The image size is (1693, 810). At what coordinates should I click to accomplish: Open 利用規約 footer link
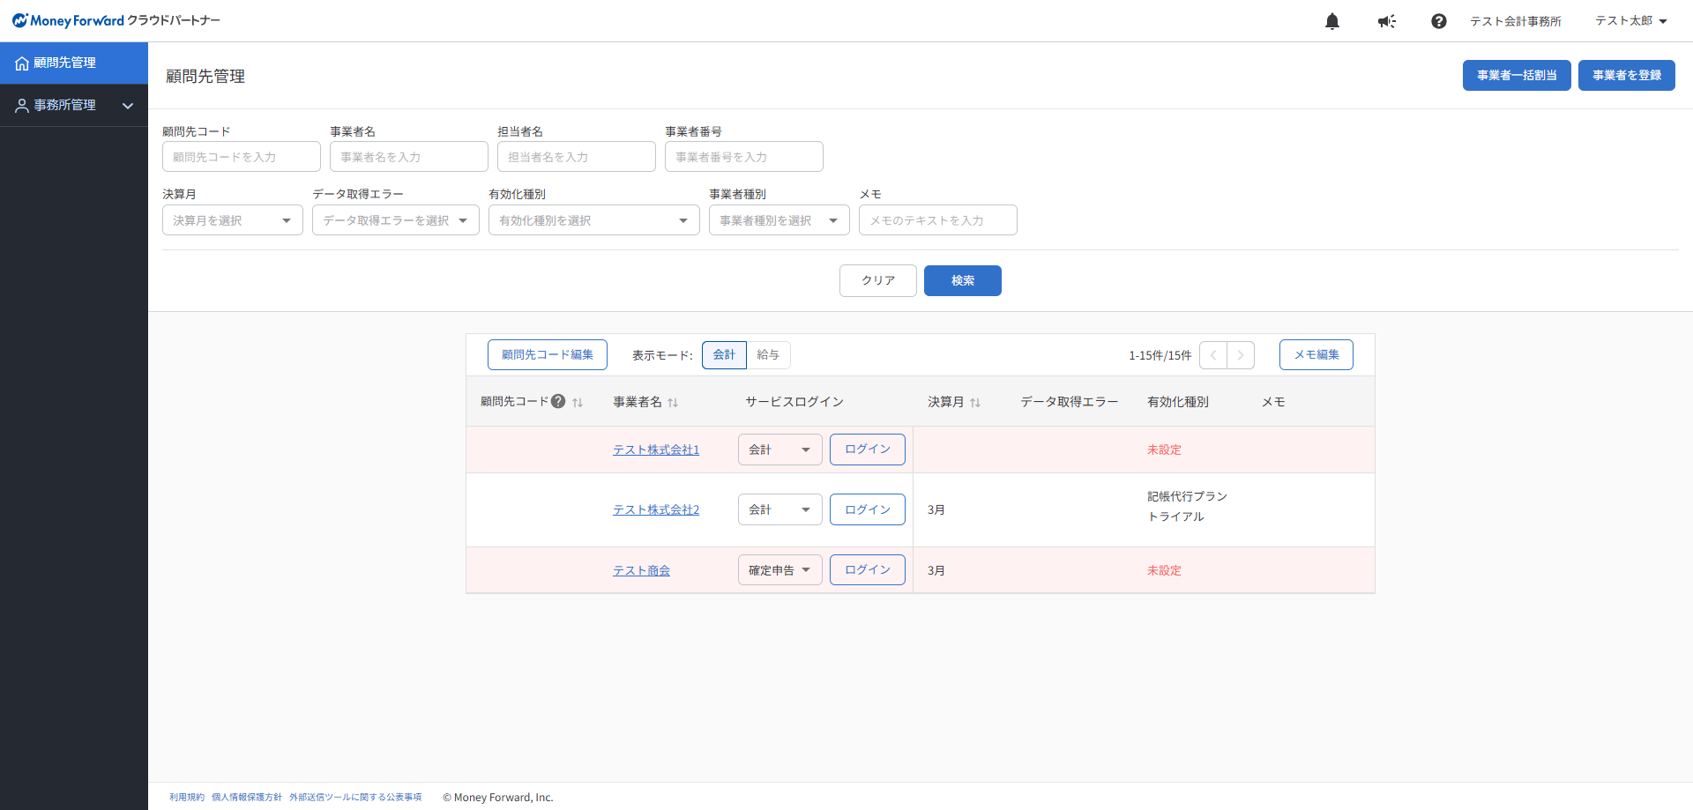pos(187,797)
